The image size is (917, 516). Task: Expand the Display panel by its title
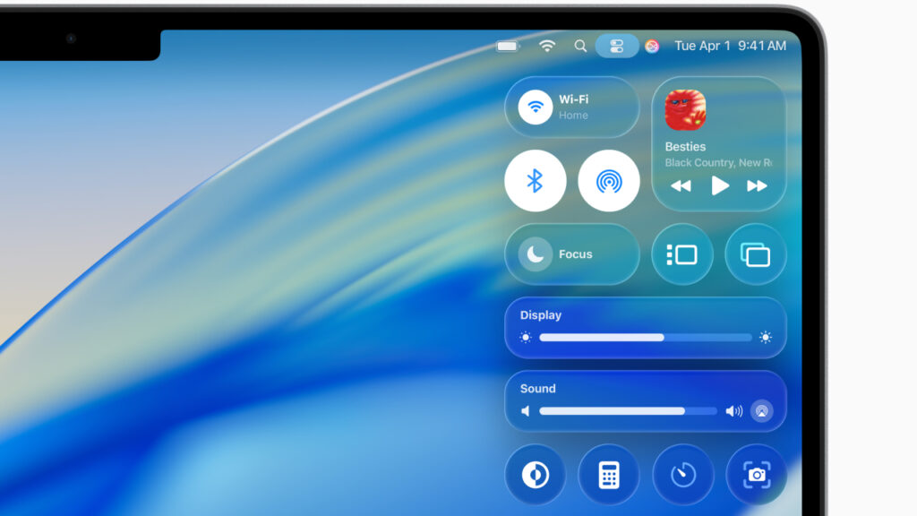541,315
